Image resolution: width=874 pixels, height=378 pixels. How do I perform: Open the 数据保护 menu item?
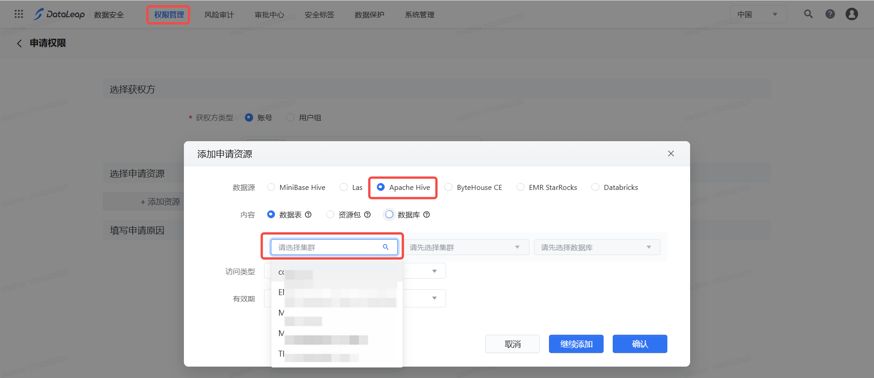[369, 15]
